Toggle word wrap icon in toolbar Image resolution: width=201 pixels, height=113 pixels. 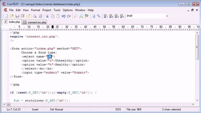point(94,16)
